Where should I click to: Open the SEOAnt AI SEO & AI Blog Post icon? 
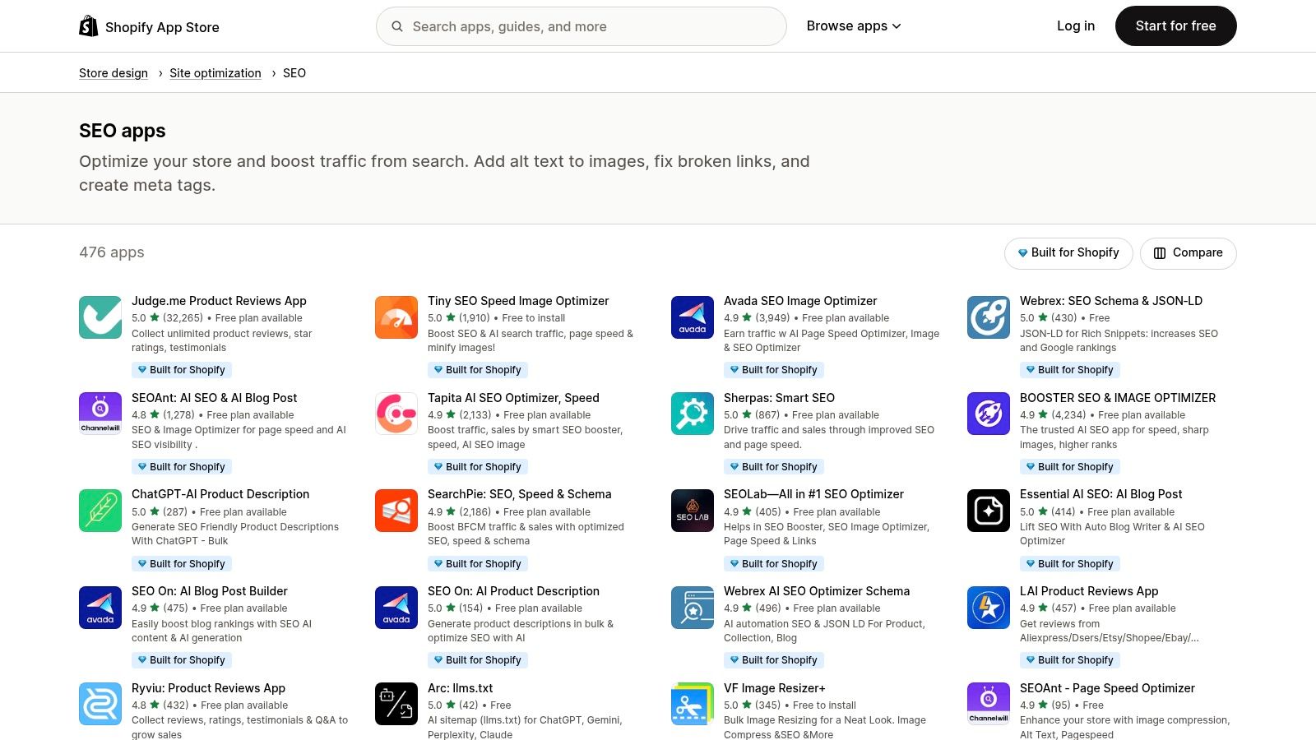pyautogui.click(x=100, y=414)
